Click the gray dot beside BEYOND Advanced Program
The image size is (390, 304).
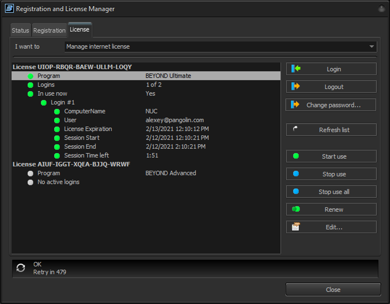coord(30,174)
